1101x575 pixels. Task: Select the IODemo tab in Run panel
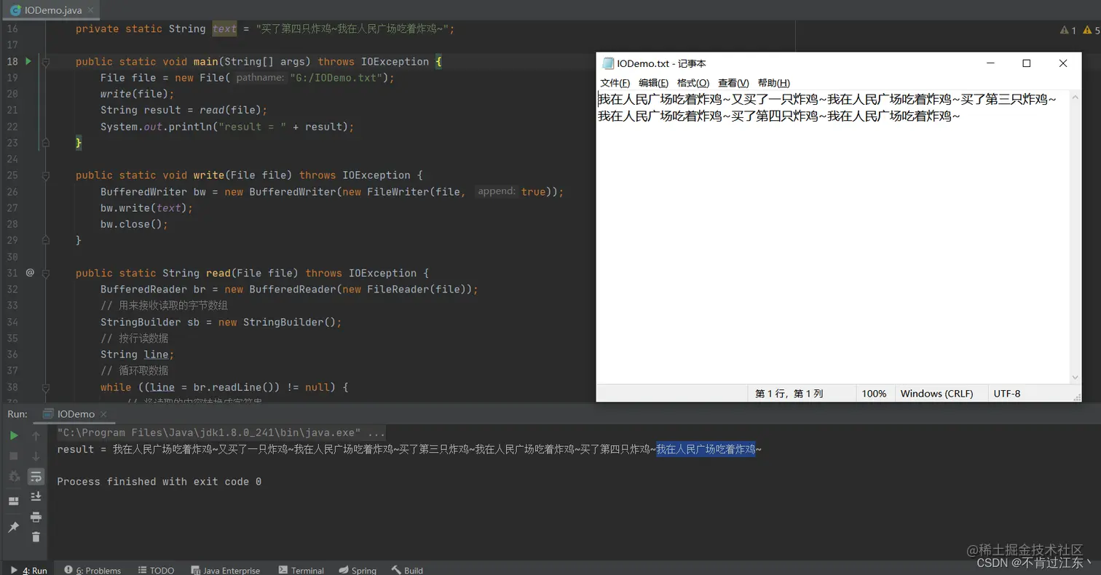tap(76, 414)
